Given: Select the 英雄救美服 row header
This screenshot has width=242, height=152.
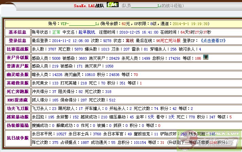Looking at the screenshot, I should click(x=17, y=83).
